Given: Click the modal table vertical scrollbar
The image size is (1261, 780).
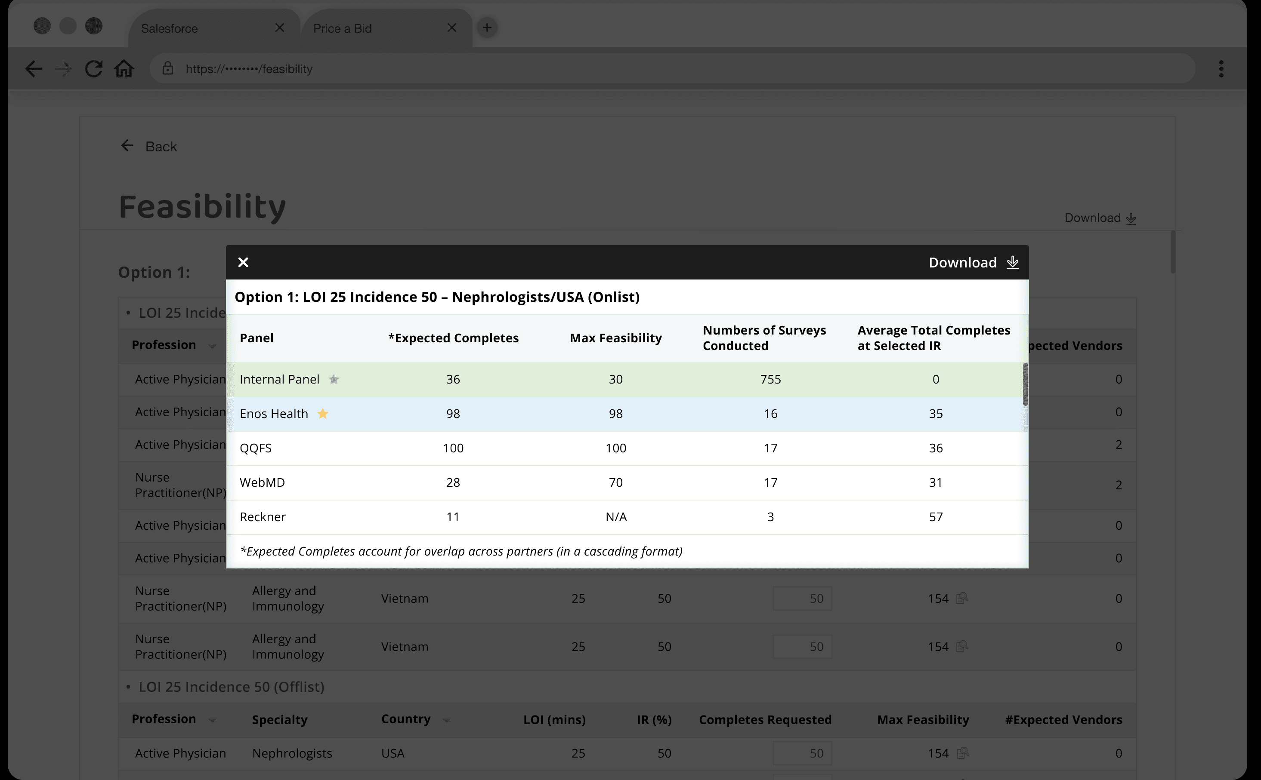Looking at the screenshot, I should [x=1025, y=384].
